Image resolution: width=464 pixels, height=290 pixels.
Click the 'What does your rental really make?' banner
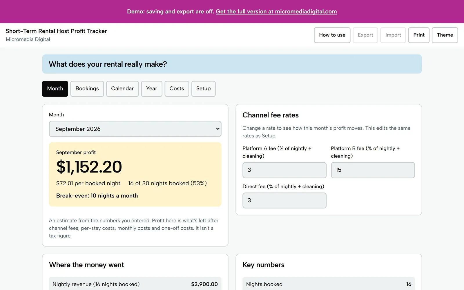232,64
